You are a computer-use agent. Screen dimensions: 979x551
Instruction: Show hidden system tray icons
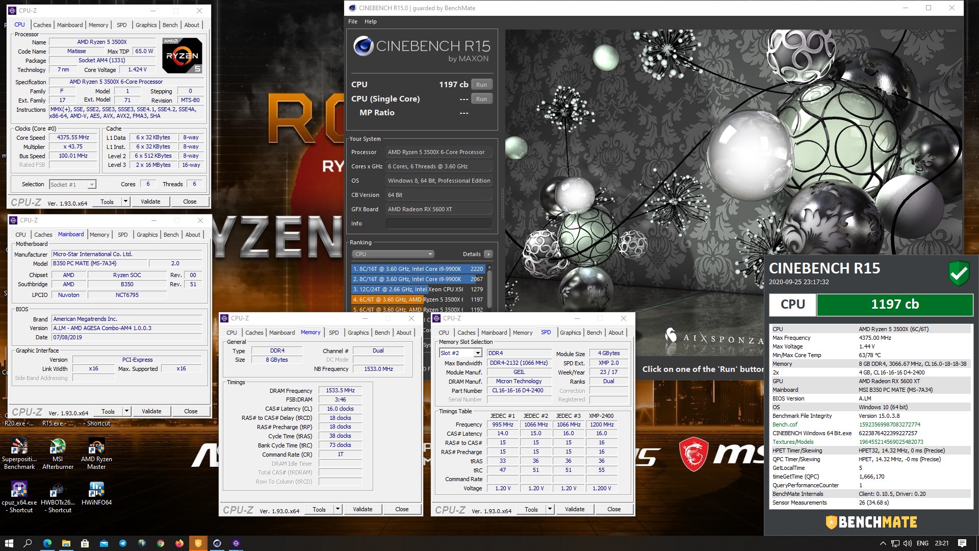(x=882, y=543)
